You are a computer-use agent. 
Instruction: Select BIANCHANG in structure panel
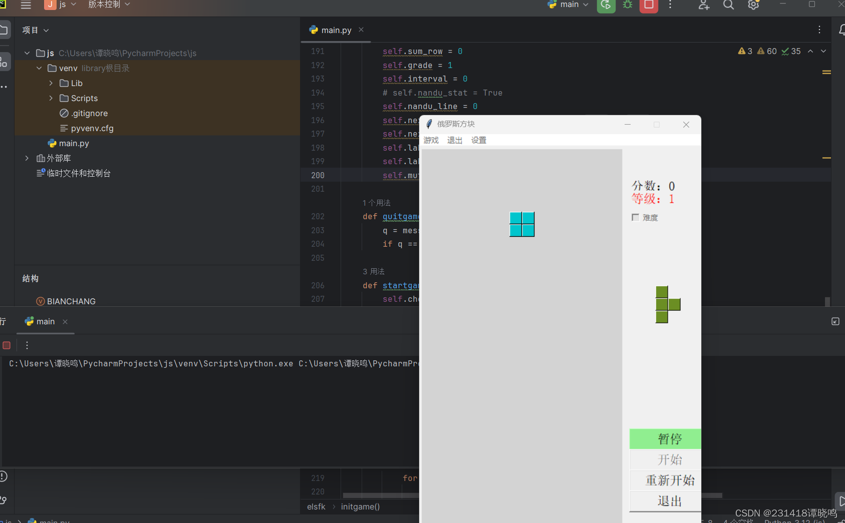(x=66, y=301)
